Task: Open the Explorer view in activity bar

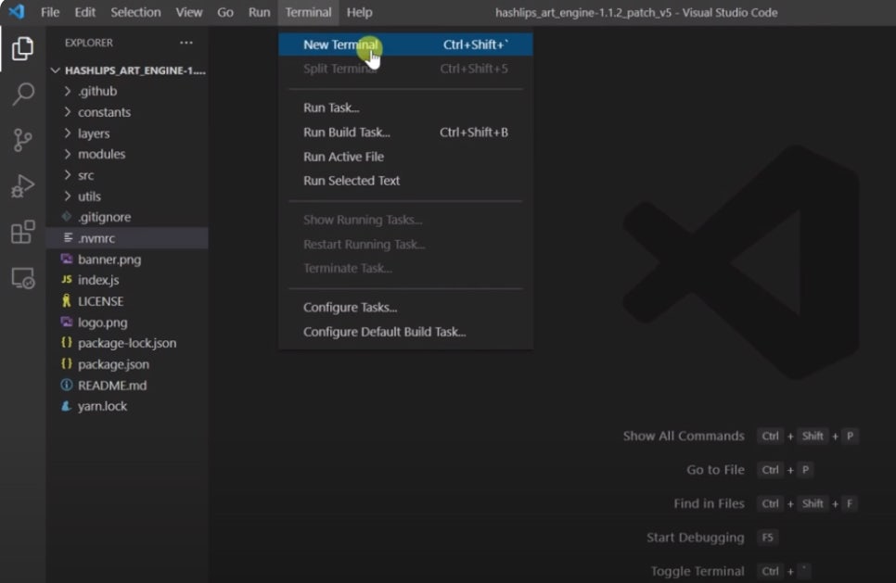Action: point(22,48)
